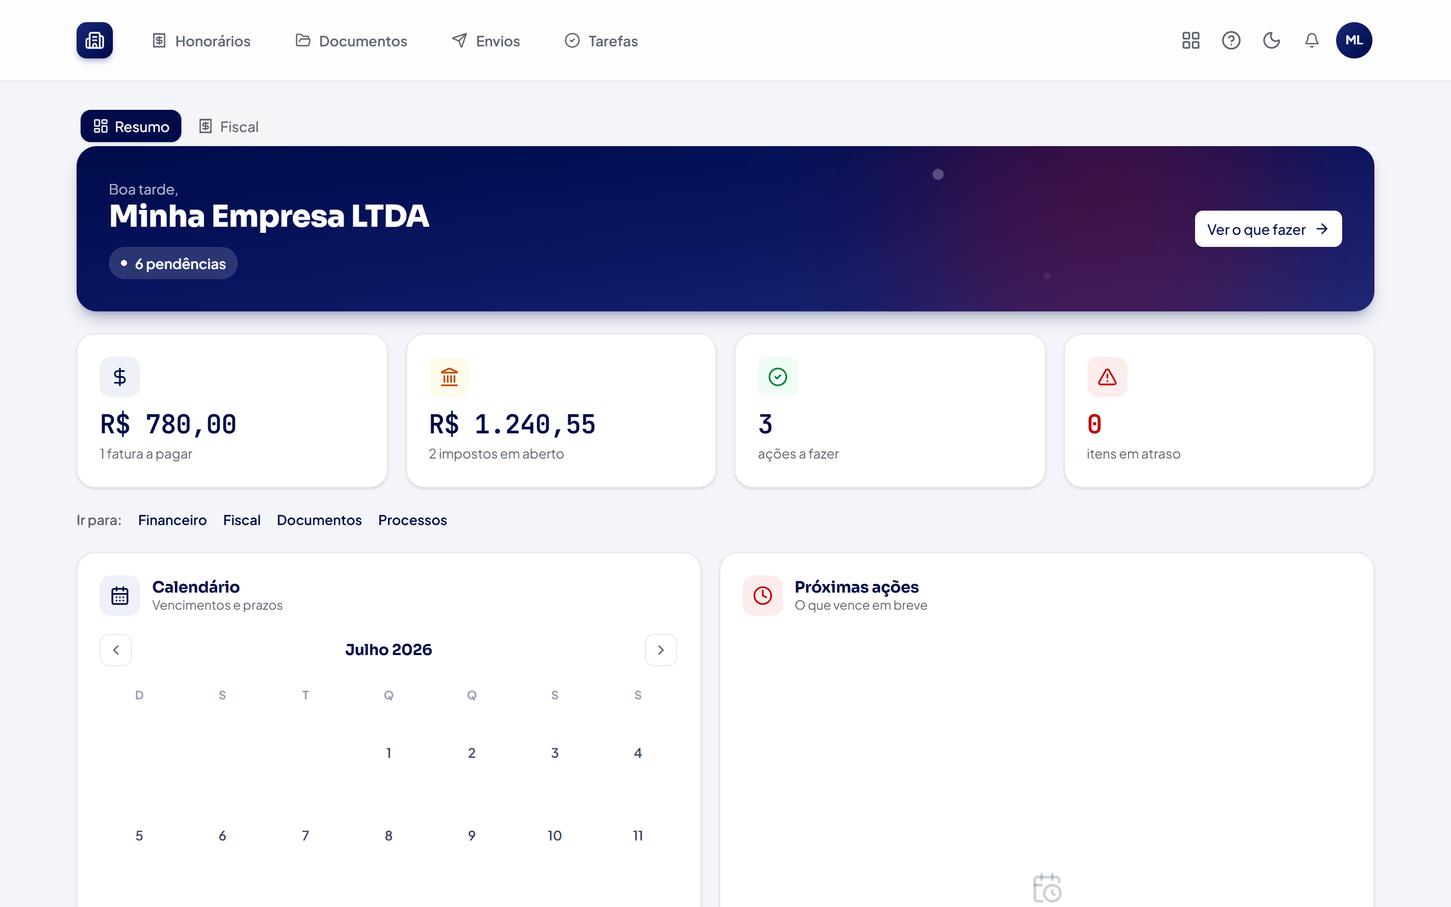The image size is (1451, 907).
Task: Select day 2 in the calendar
Action: point(472,753)
